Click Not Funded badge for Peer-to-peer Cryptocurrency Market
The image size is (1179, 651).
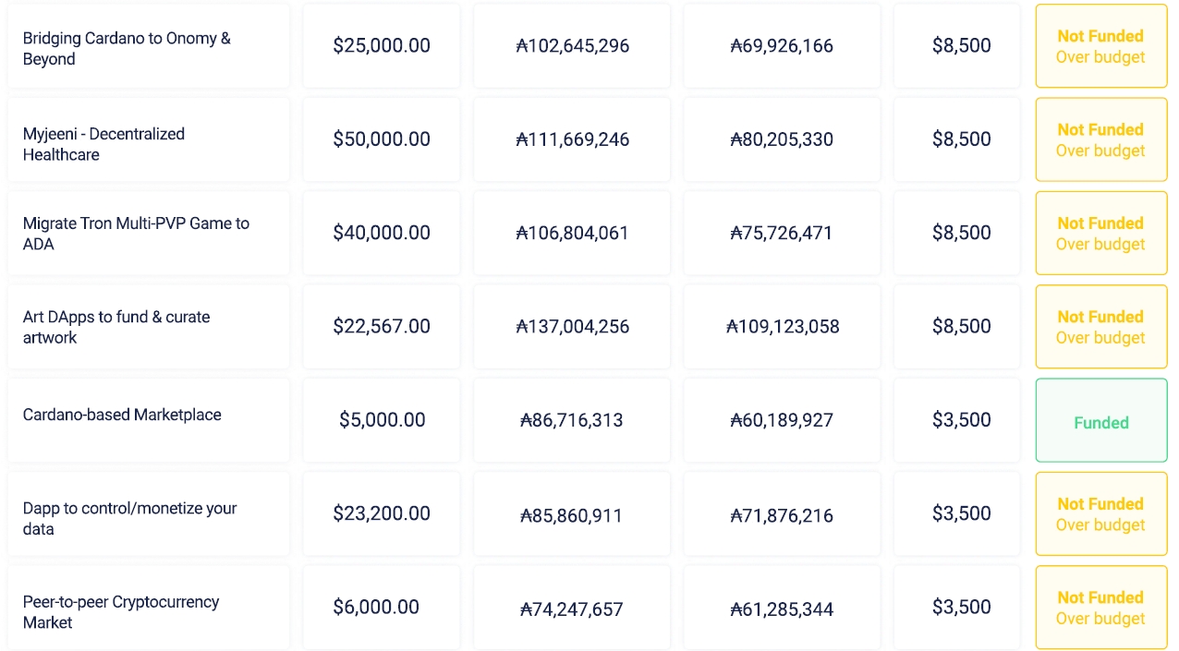[1100, 608]
